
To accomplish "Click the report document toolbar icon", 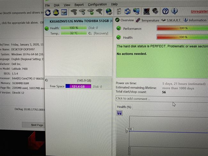I will pyautogui.click(x=119, y=11).
